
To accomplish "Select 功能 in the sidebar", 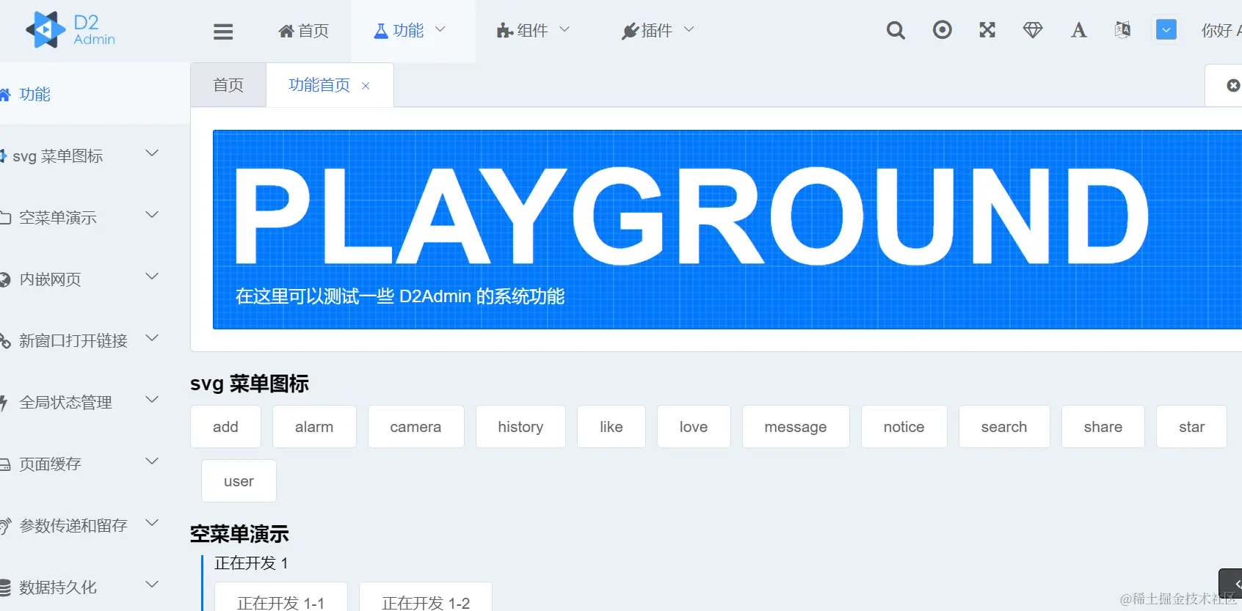I will pos(95,94).
